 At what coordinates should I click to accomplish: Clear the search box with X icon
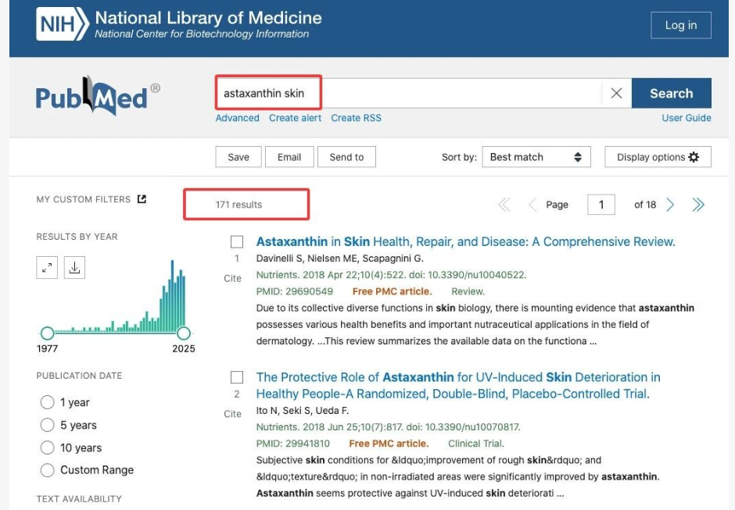pyautogui.click(x=616, y=93)
